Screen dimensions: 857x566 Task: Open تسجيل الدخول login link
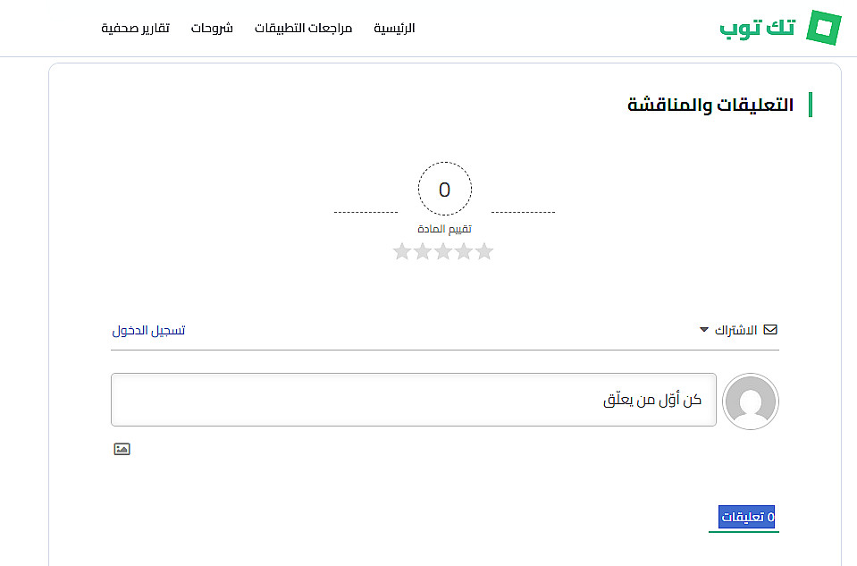pyautogui.click(x=148, y=330)
